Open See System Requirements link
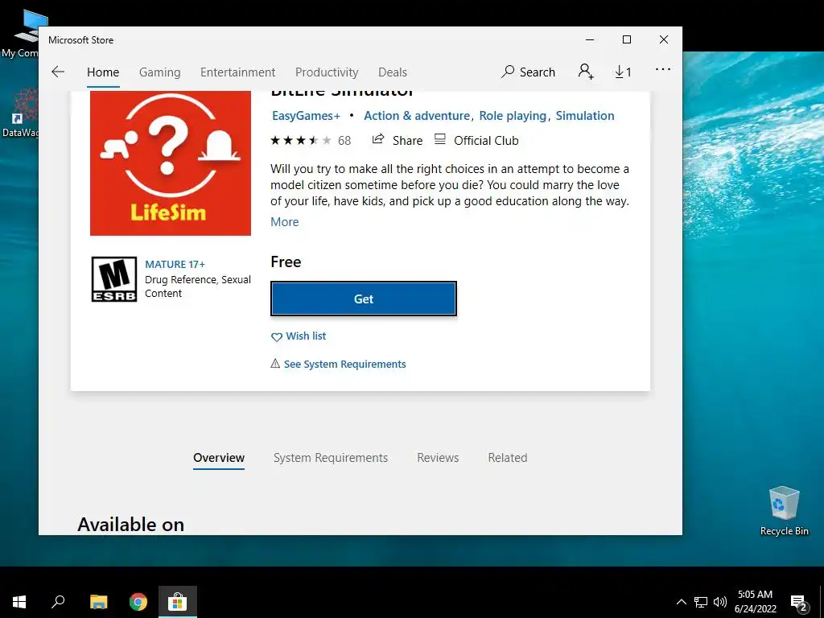824x618 pixels. pyautogui.click(x=339, y=365)
